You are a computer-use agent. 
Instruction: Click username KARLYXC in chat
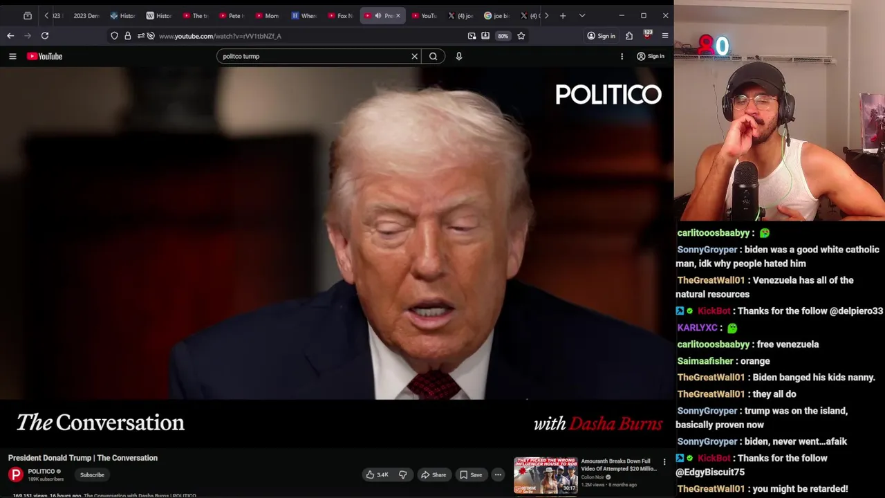pyautogui.click(x=698, y=328)
